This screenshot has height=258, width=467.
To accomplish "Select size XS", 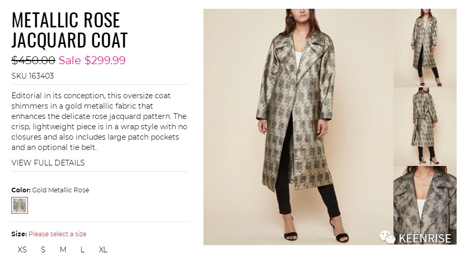I will tap(22, 250).
